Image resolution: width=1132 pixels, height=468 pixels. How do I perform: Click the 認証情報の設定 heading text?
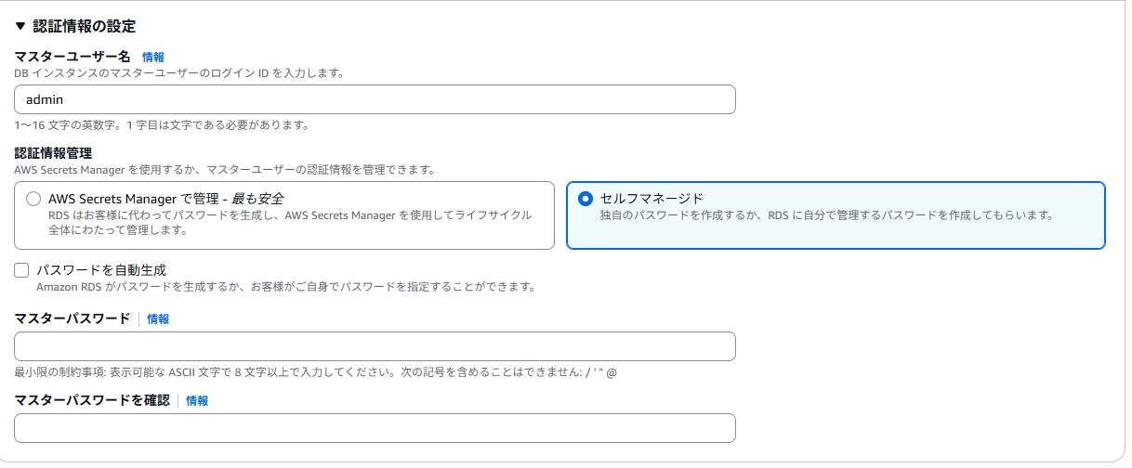click(x=85, y=27)
